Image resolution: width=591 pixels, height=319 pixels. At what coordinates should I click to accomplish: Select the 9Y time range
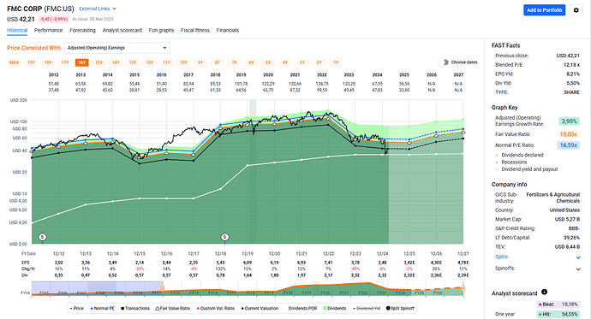200,62
